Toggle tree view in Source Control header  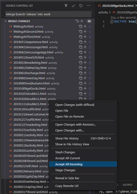coord(66,5)
